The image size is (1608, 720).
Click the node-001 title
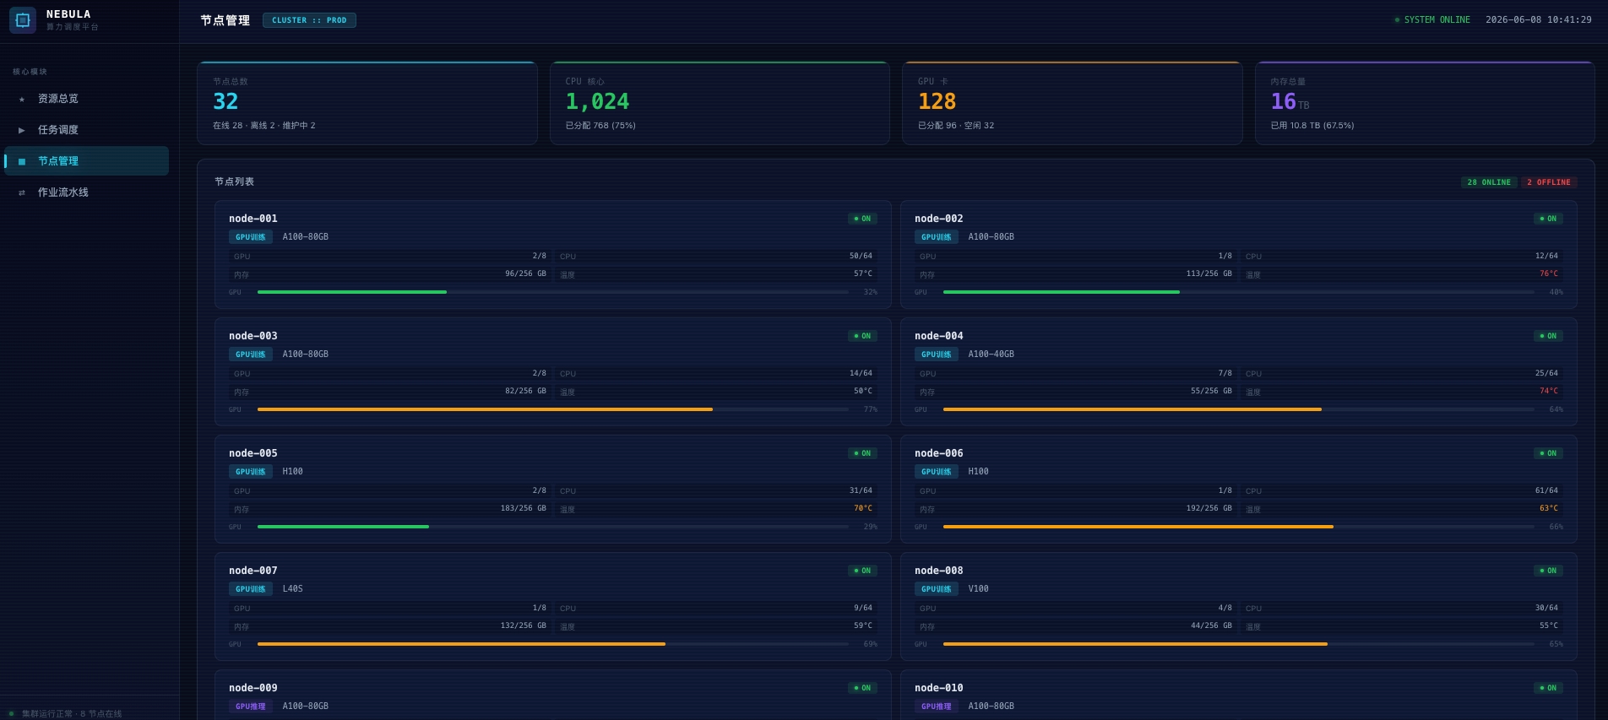tap(253, 219)
